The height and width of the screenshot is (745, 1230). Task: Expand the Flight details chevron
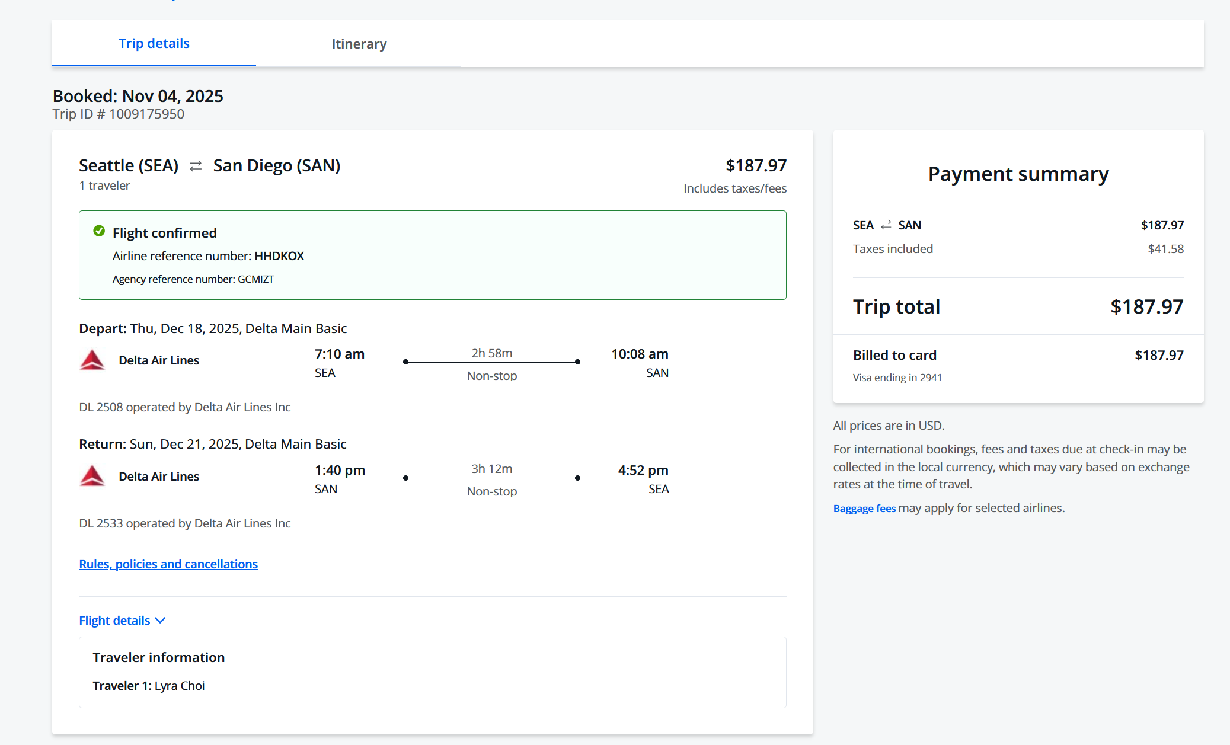coord(160,621)
